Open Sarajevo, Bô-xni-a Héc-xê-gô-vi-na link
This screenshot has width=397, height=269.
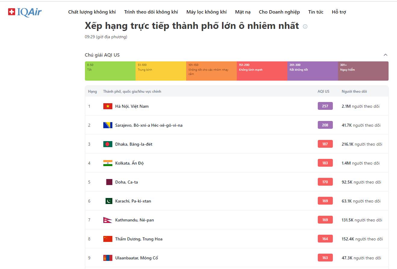tap(149, 125)
